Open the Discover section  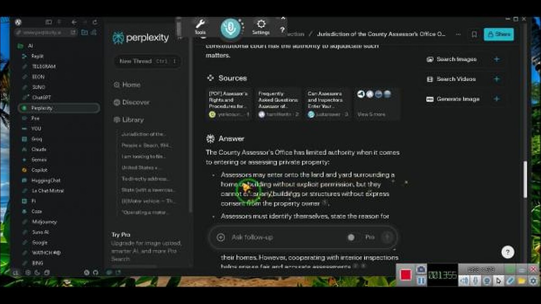coord(131,102)
